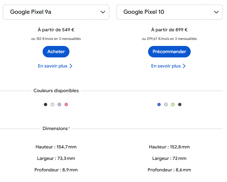Select the black color swatch for Pixel 9a
The height and width of the screenshot is (182, 227).
pyautogui.click(x=46, y=104)
